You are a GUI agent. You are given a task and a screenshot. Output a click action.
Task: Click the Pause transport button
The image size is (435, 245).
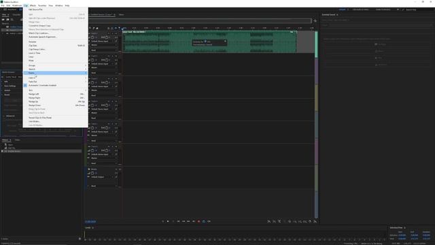click(x=173, y=221)
